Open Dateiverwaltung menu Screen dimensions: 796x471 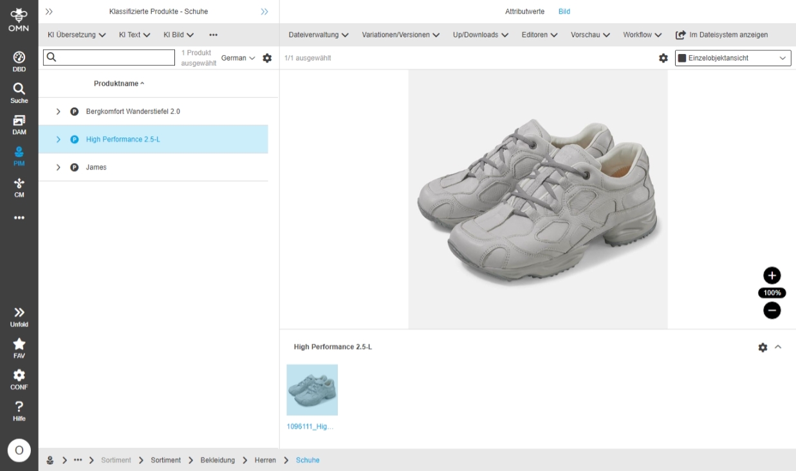[x=319, y=35]
